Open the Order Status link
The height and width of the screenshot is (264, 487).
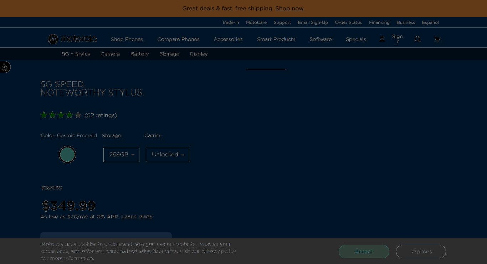(x=348, y=22)
